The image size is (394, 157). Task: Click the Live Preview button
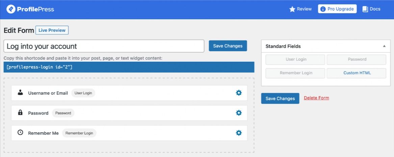(52, 30)
